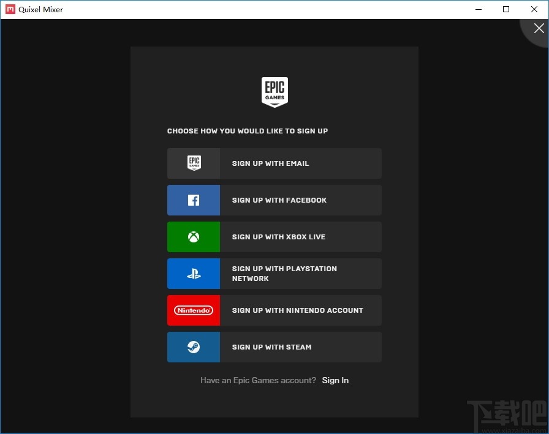Dismiss the sign-up overlay with the X

[x=539, y=28]
